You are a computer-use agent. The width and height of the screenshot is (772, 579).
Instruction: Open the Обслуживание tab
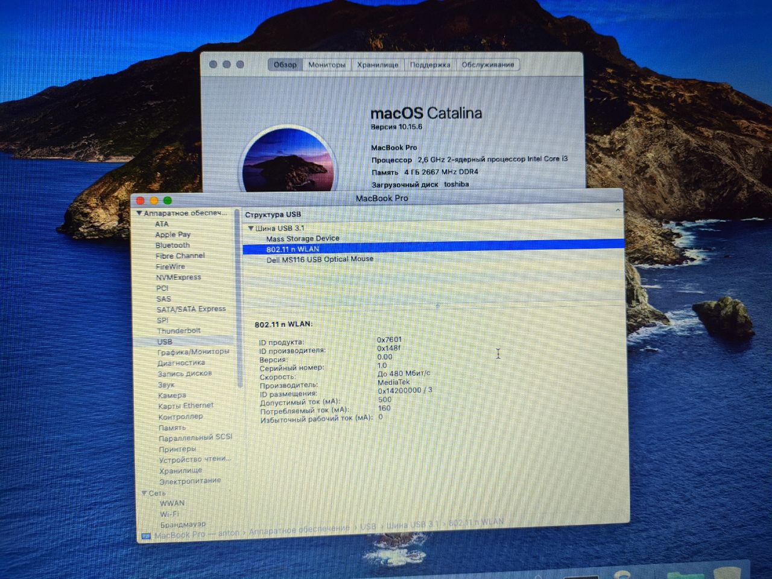488,65
